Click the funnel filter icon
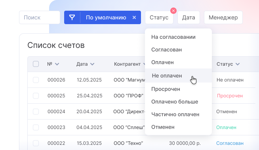The width and height of the screenshot is (259, 150). (x=72, y=17)
